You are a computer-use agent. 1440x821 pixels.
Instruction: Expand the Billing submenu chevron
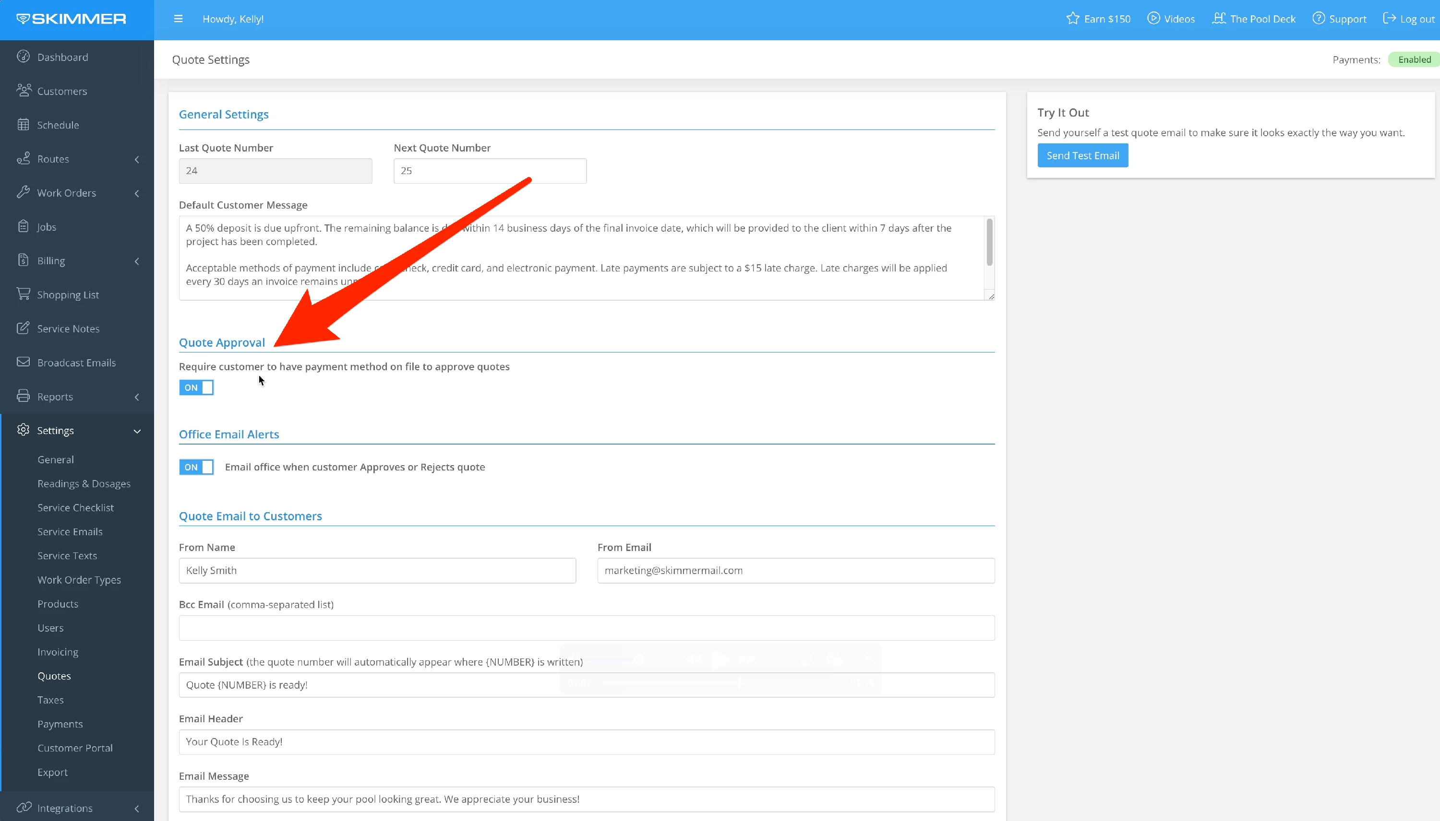(x=137, y=261)
